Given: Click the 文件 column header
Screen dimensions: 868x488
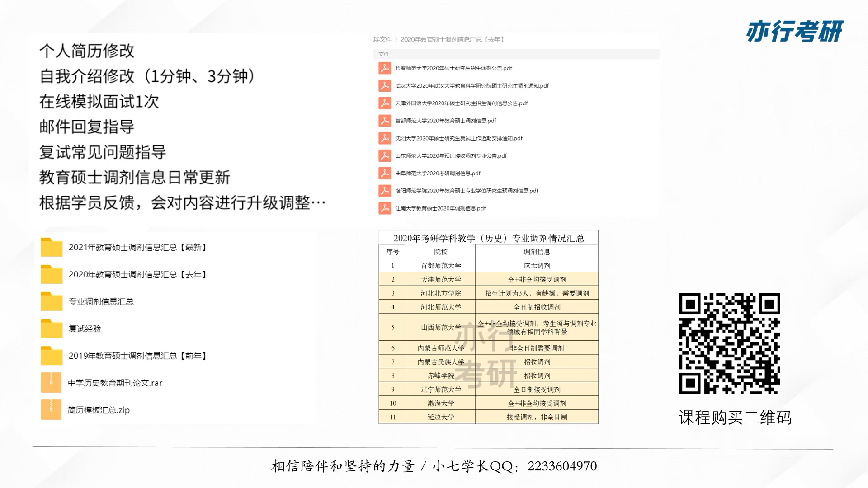Looking at the screenshot, I should [x=384, y=54].
